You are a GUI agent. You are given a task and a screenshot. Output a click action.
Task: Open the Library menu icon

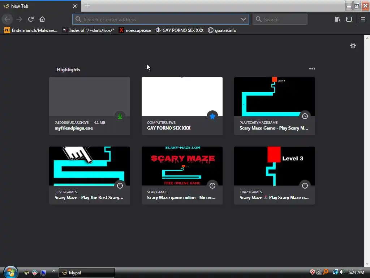(x=337, y=19)
